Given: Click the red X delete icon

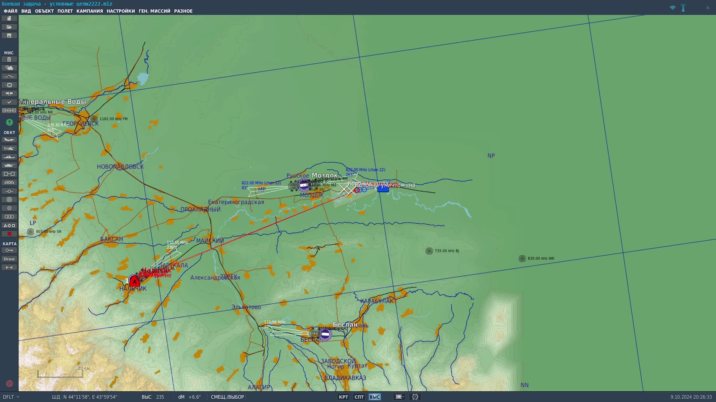Looking at the screenshot, I should pos(9,234).
